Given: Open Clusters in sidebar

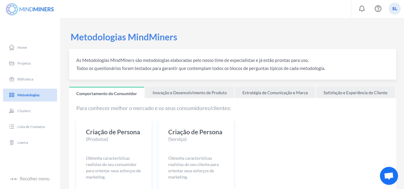Looking at the screenshot, I should (30, 111).
